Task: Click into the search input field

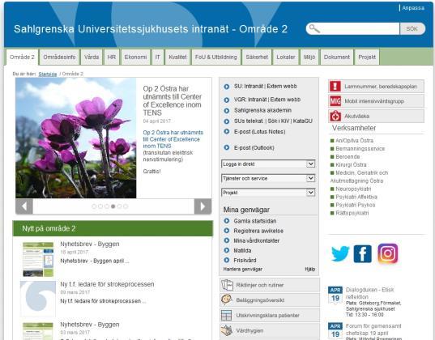Action: tap(360, 29)
